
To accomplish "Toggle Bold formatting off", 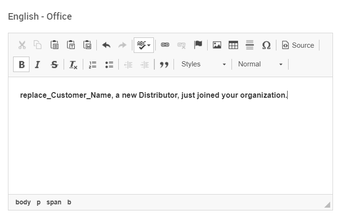I will pyautogui.click(x=22, y=65).
